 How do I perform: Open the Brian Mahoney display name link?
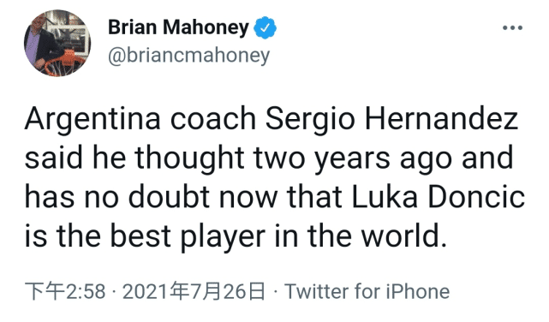[x=178, y=27]
